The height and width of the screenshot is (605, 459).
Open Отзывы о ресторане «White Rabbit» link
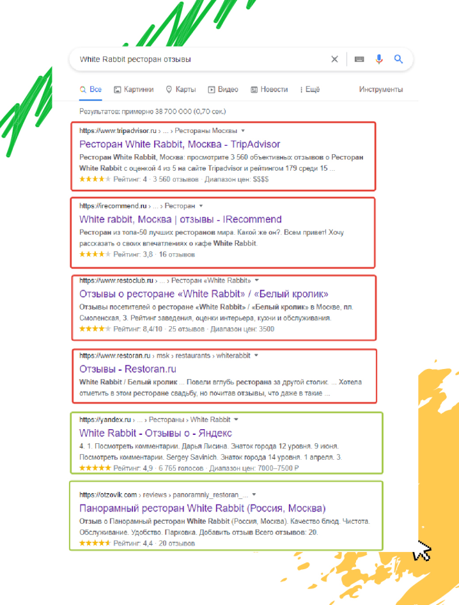tap(204, 294)
